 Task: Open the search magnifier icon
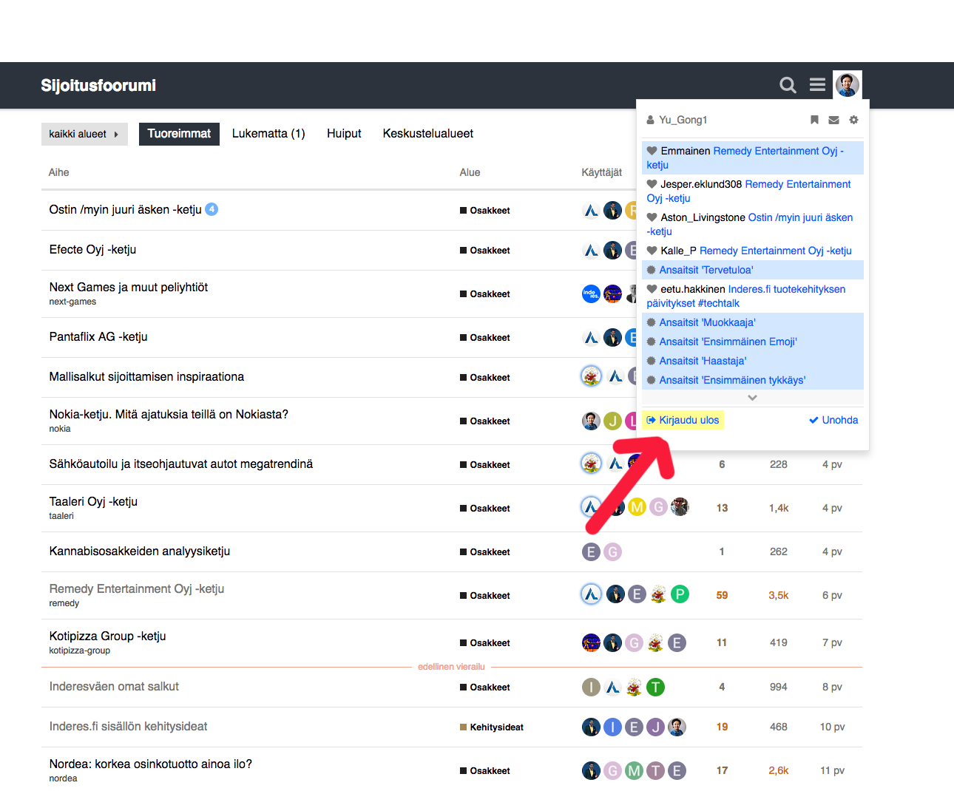coord(788,86)
